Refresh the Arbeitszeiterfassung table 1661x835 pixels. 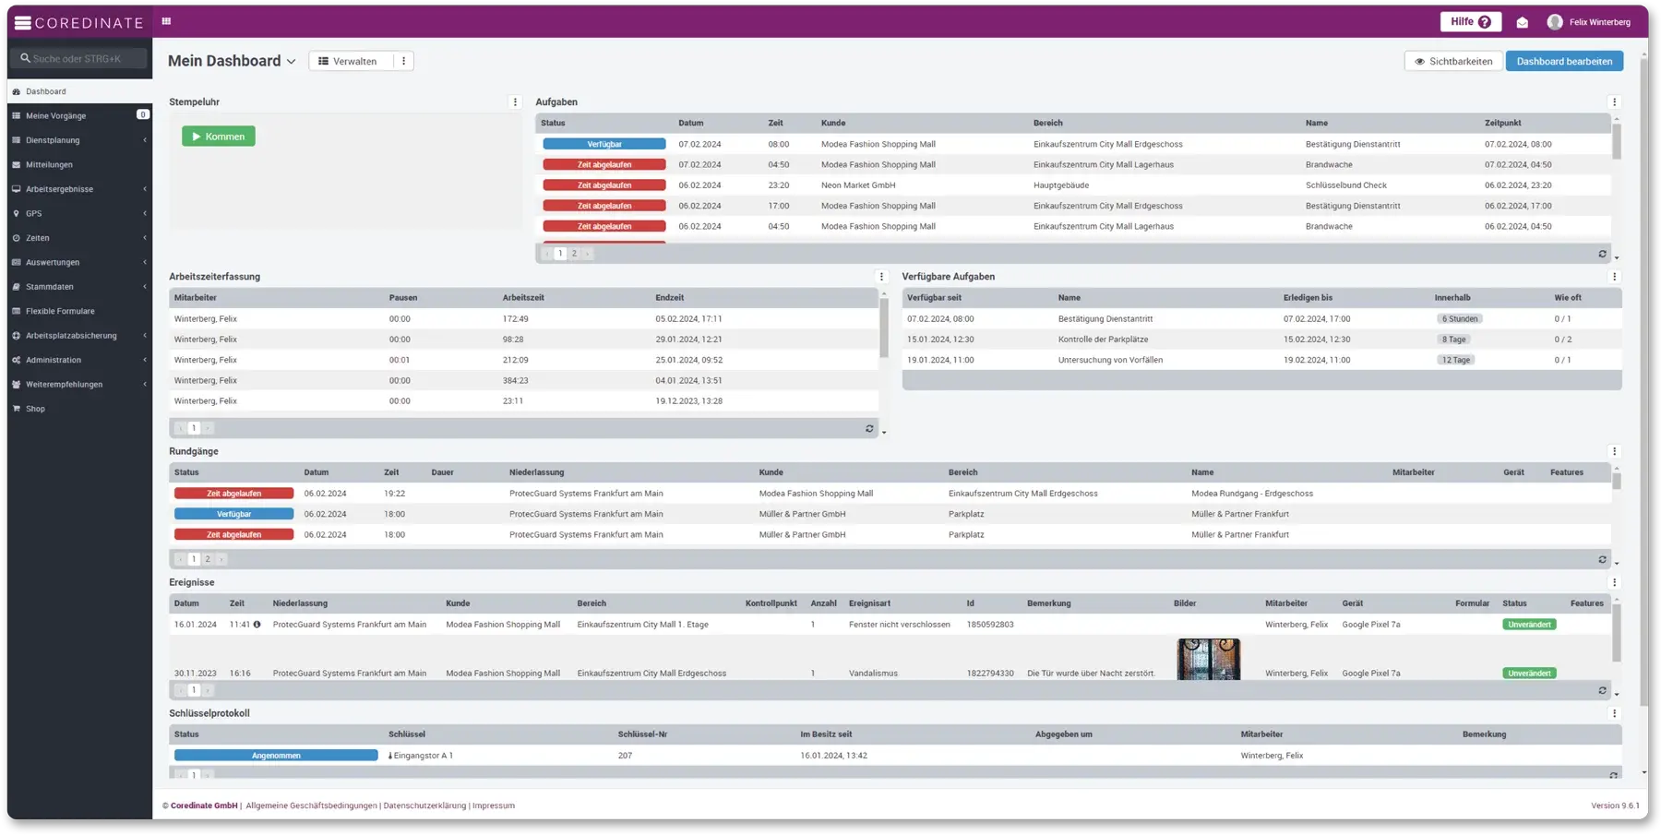pos(869,428)
